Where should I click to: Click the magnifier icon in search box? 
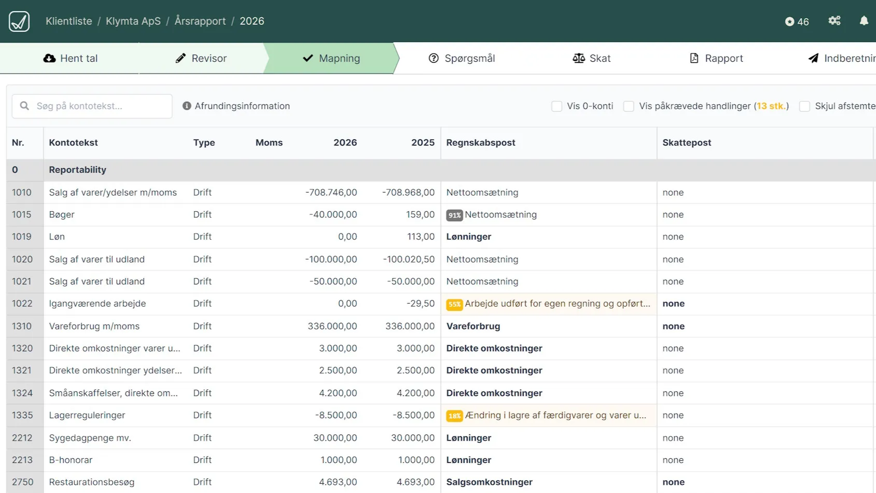point(24,106)
